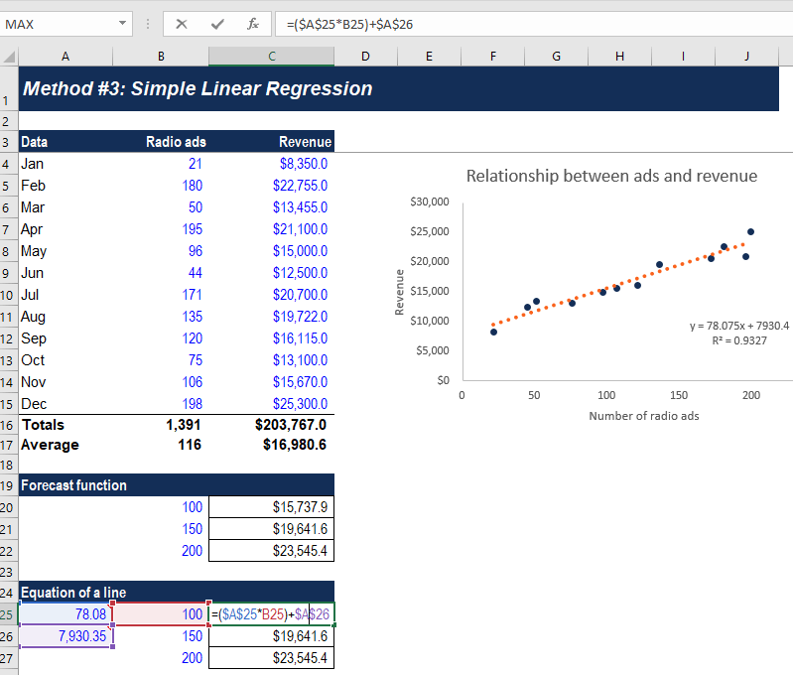Click the Select All corner triangle
Viewport: 793px width, 675px height.
(x=9, y=57)
